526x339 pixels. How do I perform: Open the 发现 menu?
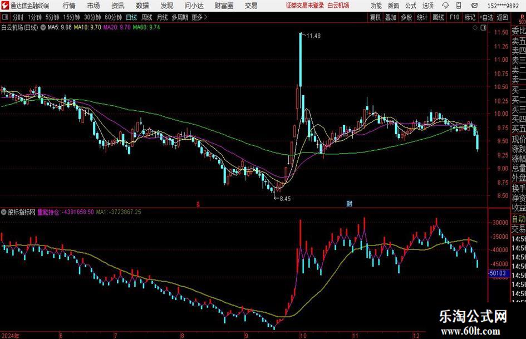167,6
